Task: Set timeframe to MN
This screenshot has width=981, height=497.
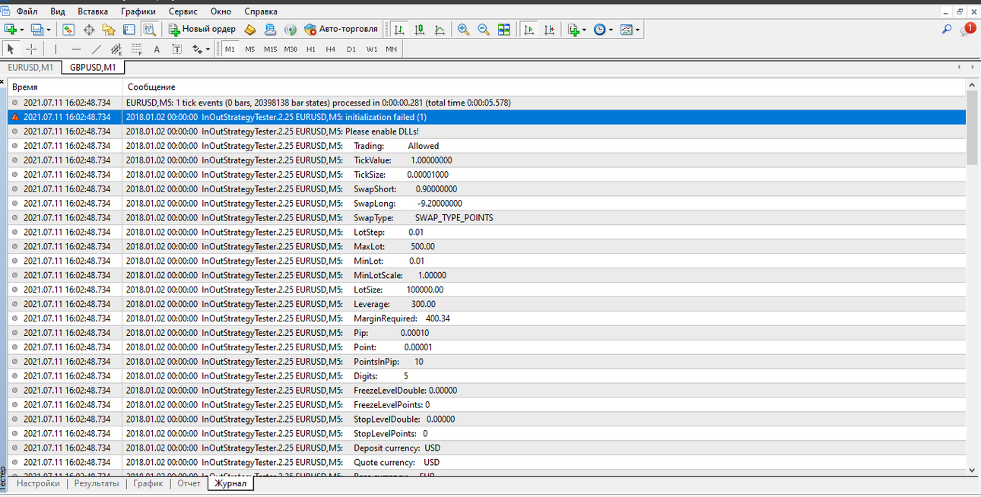Action: pos(391,49)
